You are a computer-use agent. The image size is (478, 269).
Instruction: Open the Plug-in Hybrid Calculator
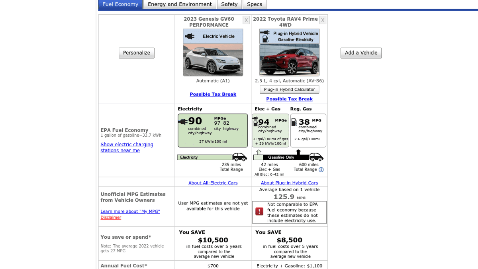289,90
